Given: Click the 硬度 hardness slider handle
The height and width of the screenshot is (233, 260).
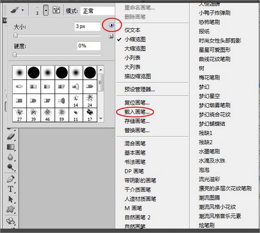Looking at the screenshot, I should (x=15, y=54).
